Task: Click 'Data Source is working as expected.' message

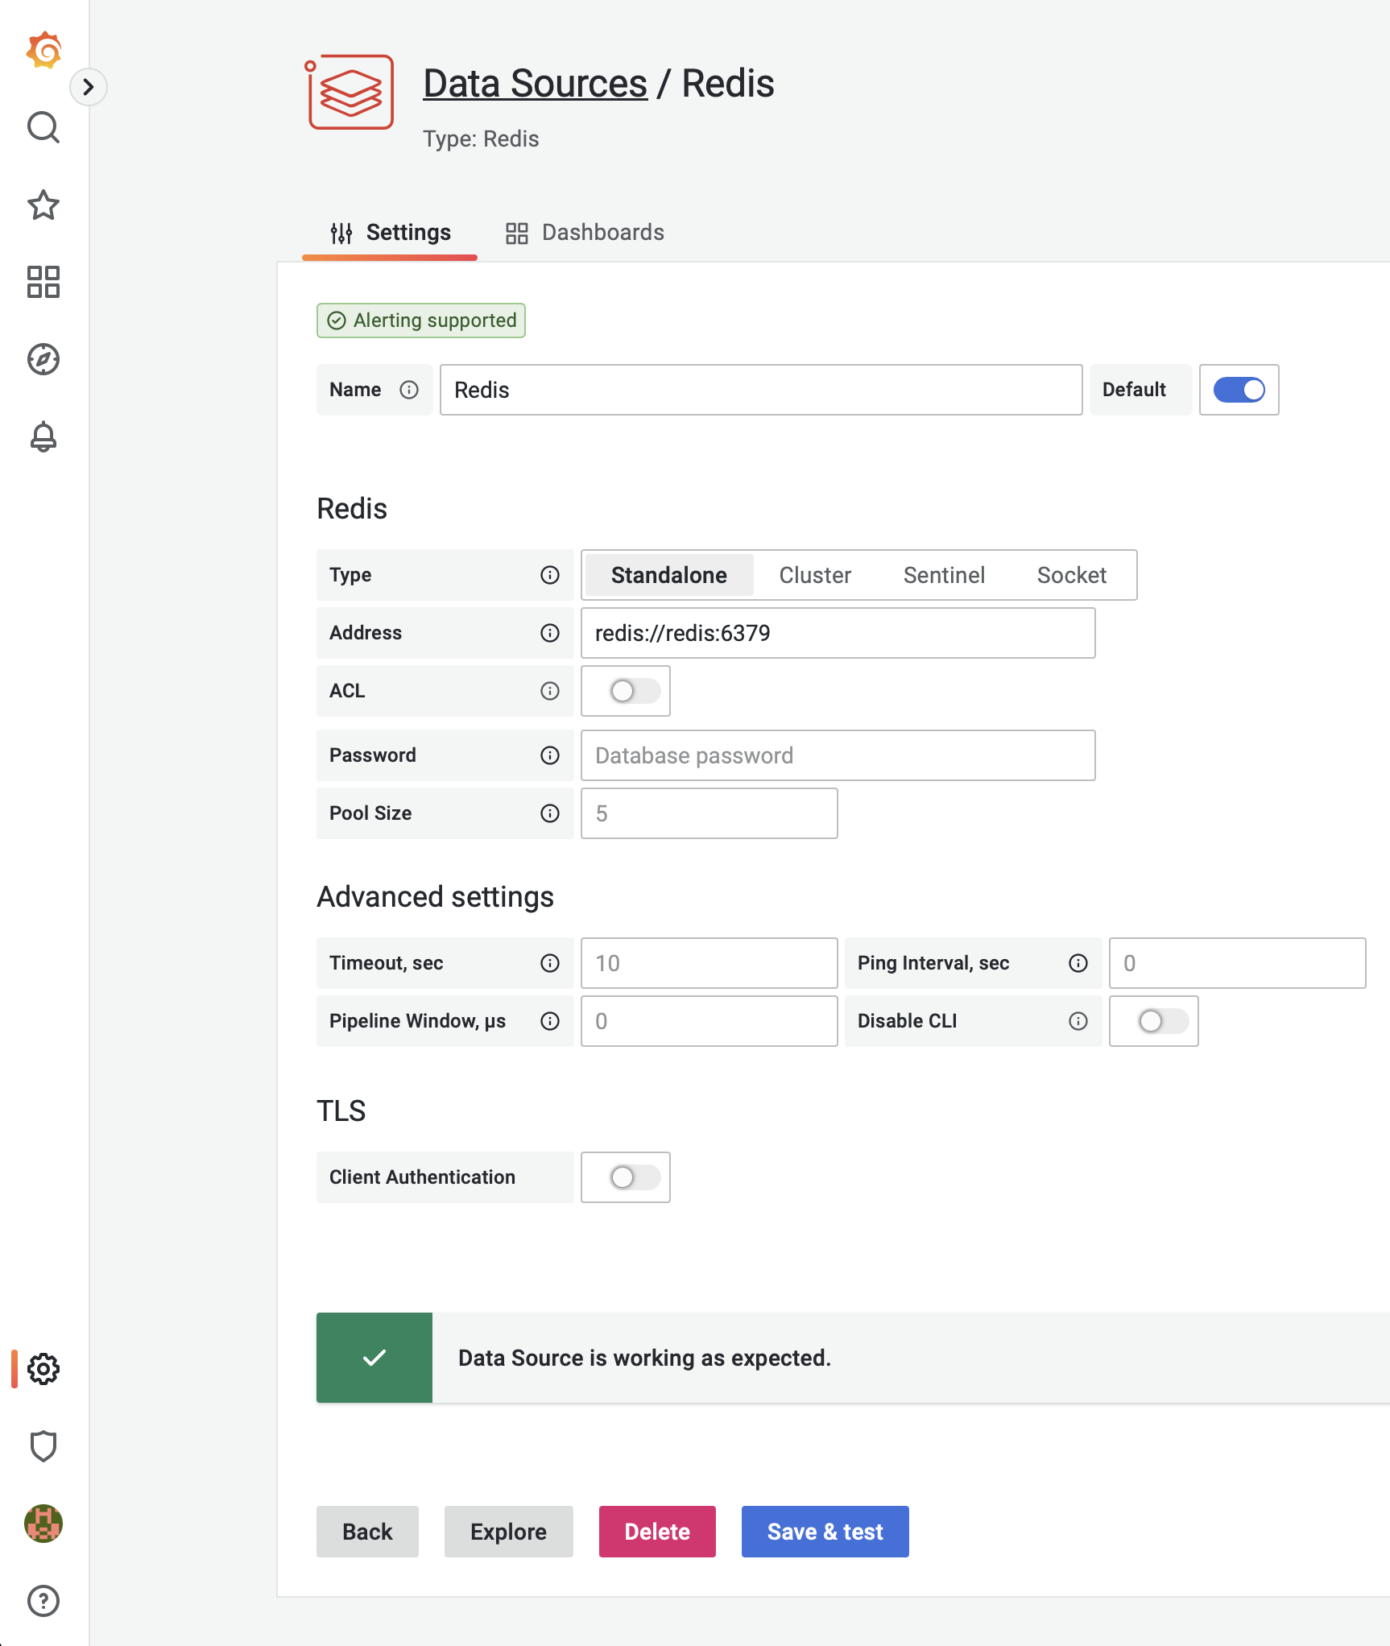Action: (644, 1358)
